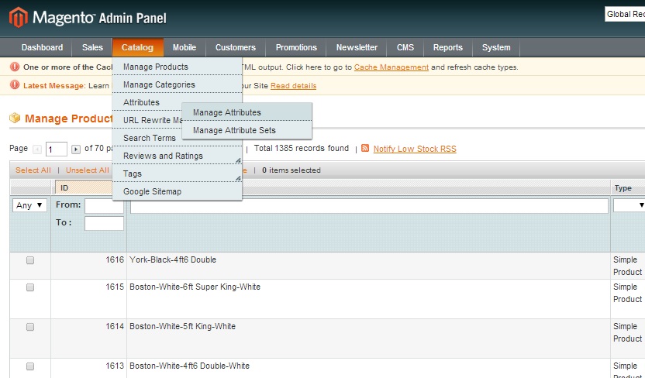Click Notify Low Stock RSS link
Screen dimensions: 645x378
[414, 149]
